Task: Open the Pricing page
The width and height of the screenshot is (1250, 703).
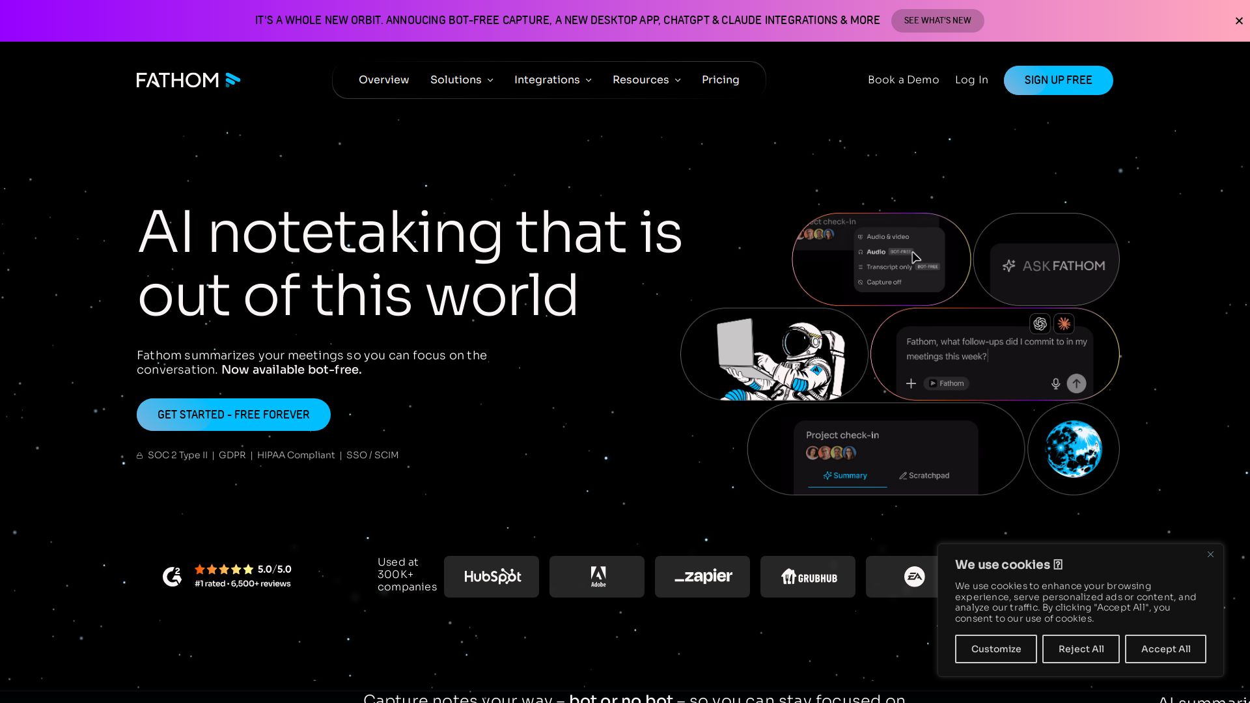Action: [721, 80]
